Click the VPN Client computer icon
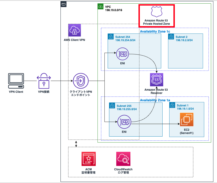The height and width of the screenshot is (183, 217). [x=16, y=81]
